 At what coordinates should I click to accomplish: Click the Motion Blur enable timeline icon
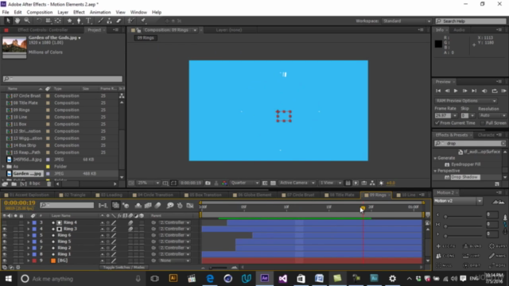157,205
